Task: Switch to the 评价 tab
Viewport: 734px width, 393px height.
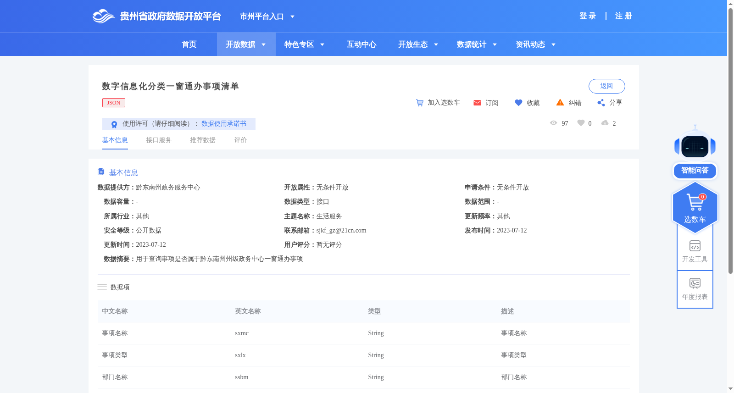Action: tap(240, 140)
